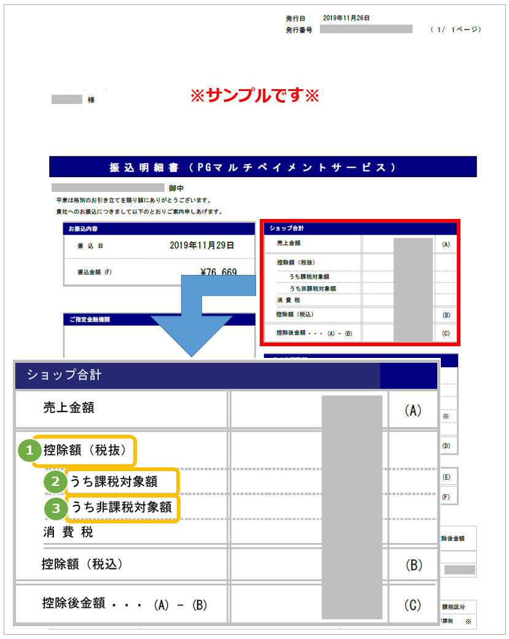
Task: Select the amount ¥76,669
Action: coord(219,271)
